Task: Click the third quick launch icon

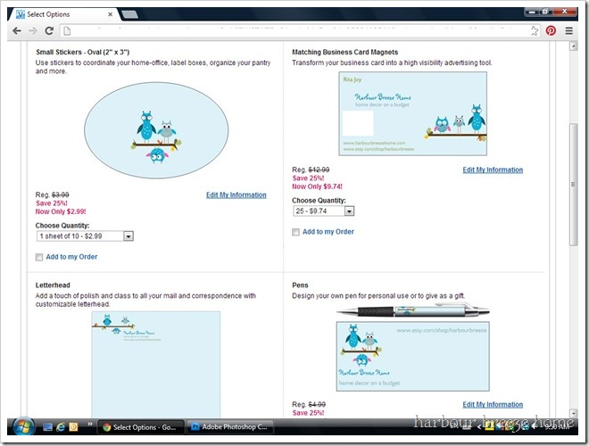Action: point(73,427)
